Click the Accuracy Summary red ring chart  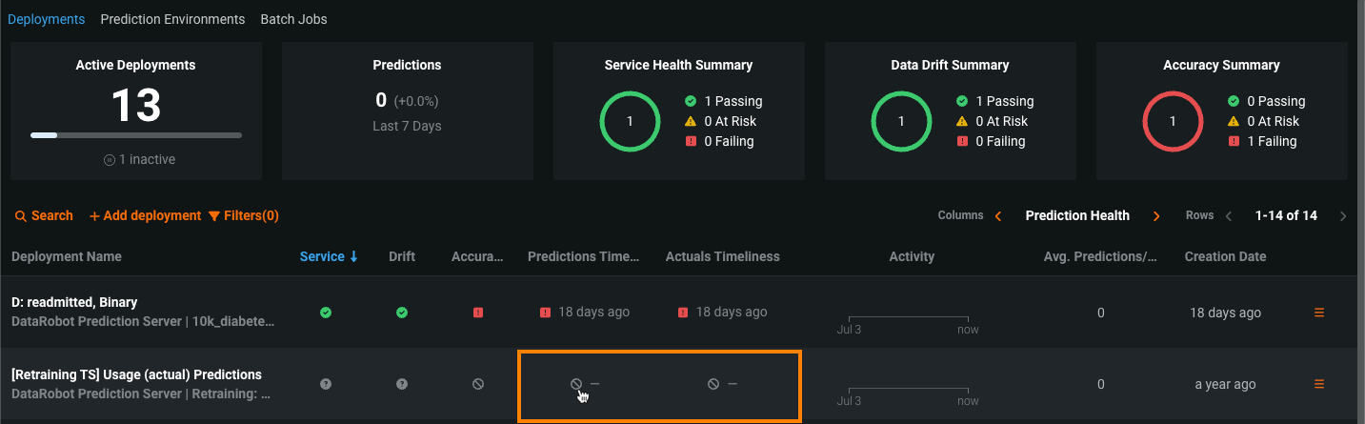click(1173, 122)
